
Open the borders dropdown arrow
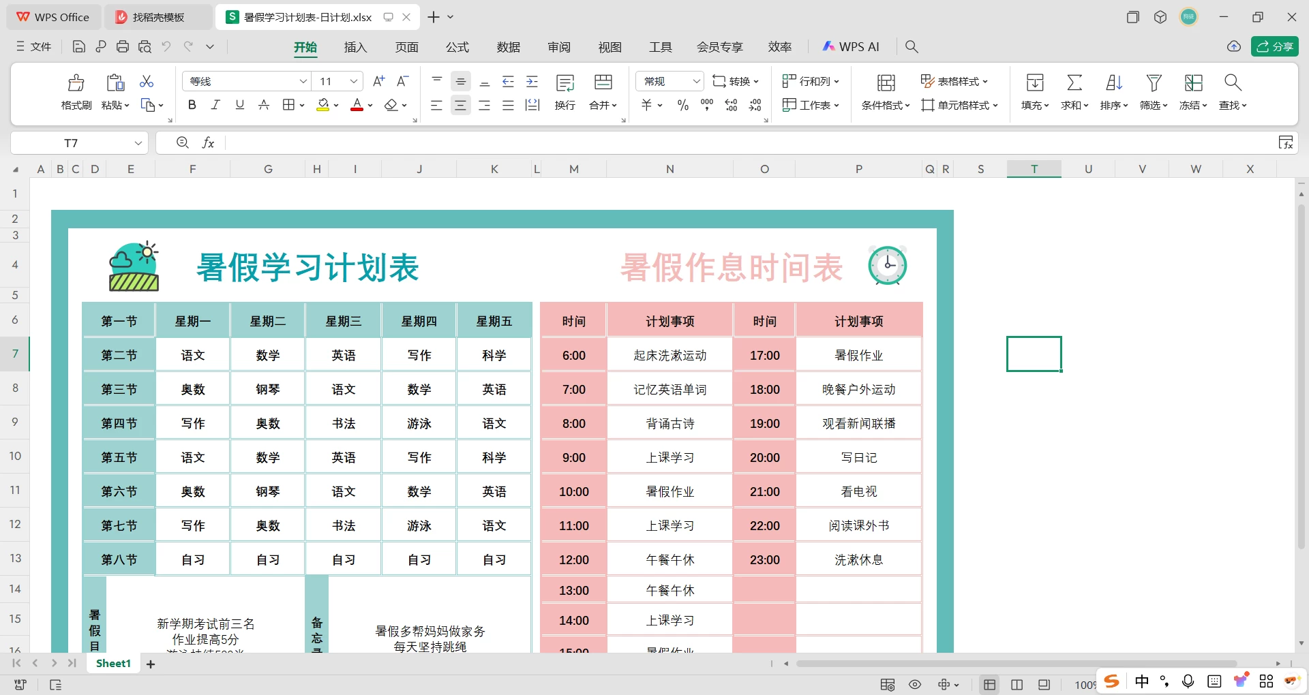coord(301,105)
